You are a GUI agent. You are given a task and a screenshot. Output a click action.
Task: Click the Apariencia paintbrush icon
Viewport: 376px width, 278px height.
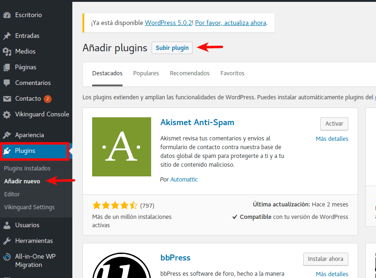point(7,135)
